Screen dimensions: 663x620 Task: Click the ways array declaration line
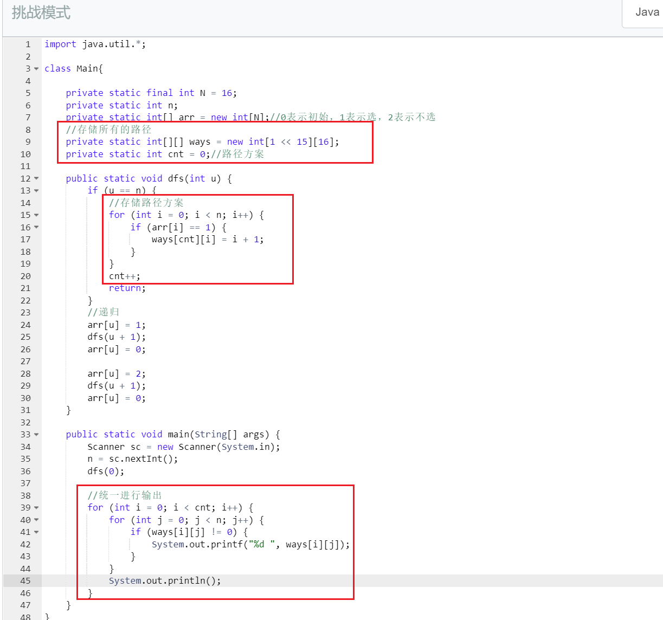tap(202, 142)
